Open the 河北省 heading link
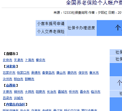Image resolution: width=122 pixels, height=111 pixels. tap(11, 66)
